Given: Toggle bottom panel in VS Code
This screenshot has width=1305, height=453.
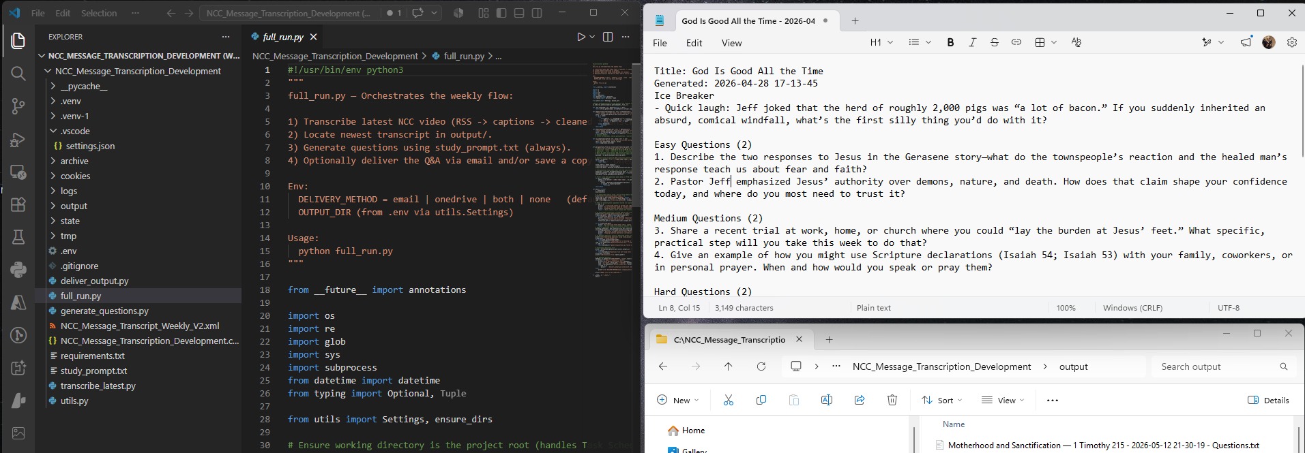Looking at the screenshot, I should 519,13.
